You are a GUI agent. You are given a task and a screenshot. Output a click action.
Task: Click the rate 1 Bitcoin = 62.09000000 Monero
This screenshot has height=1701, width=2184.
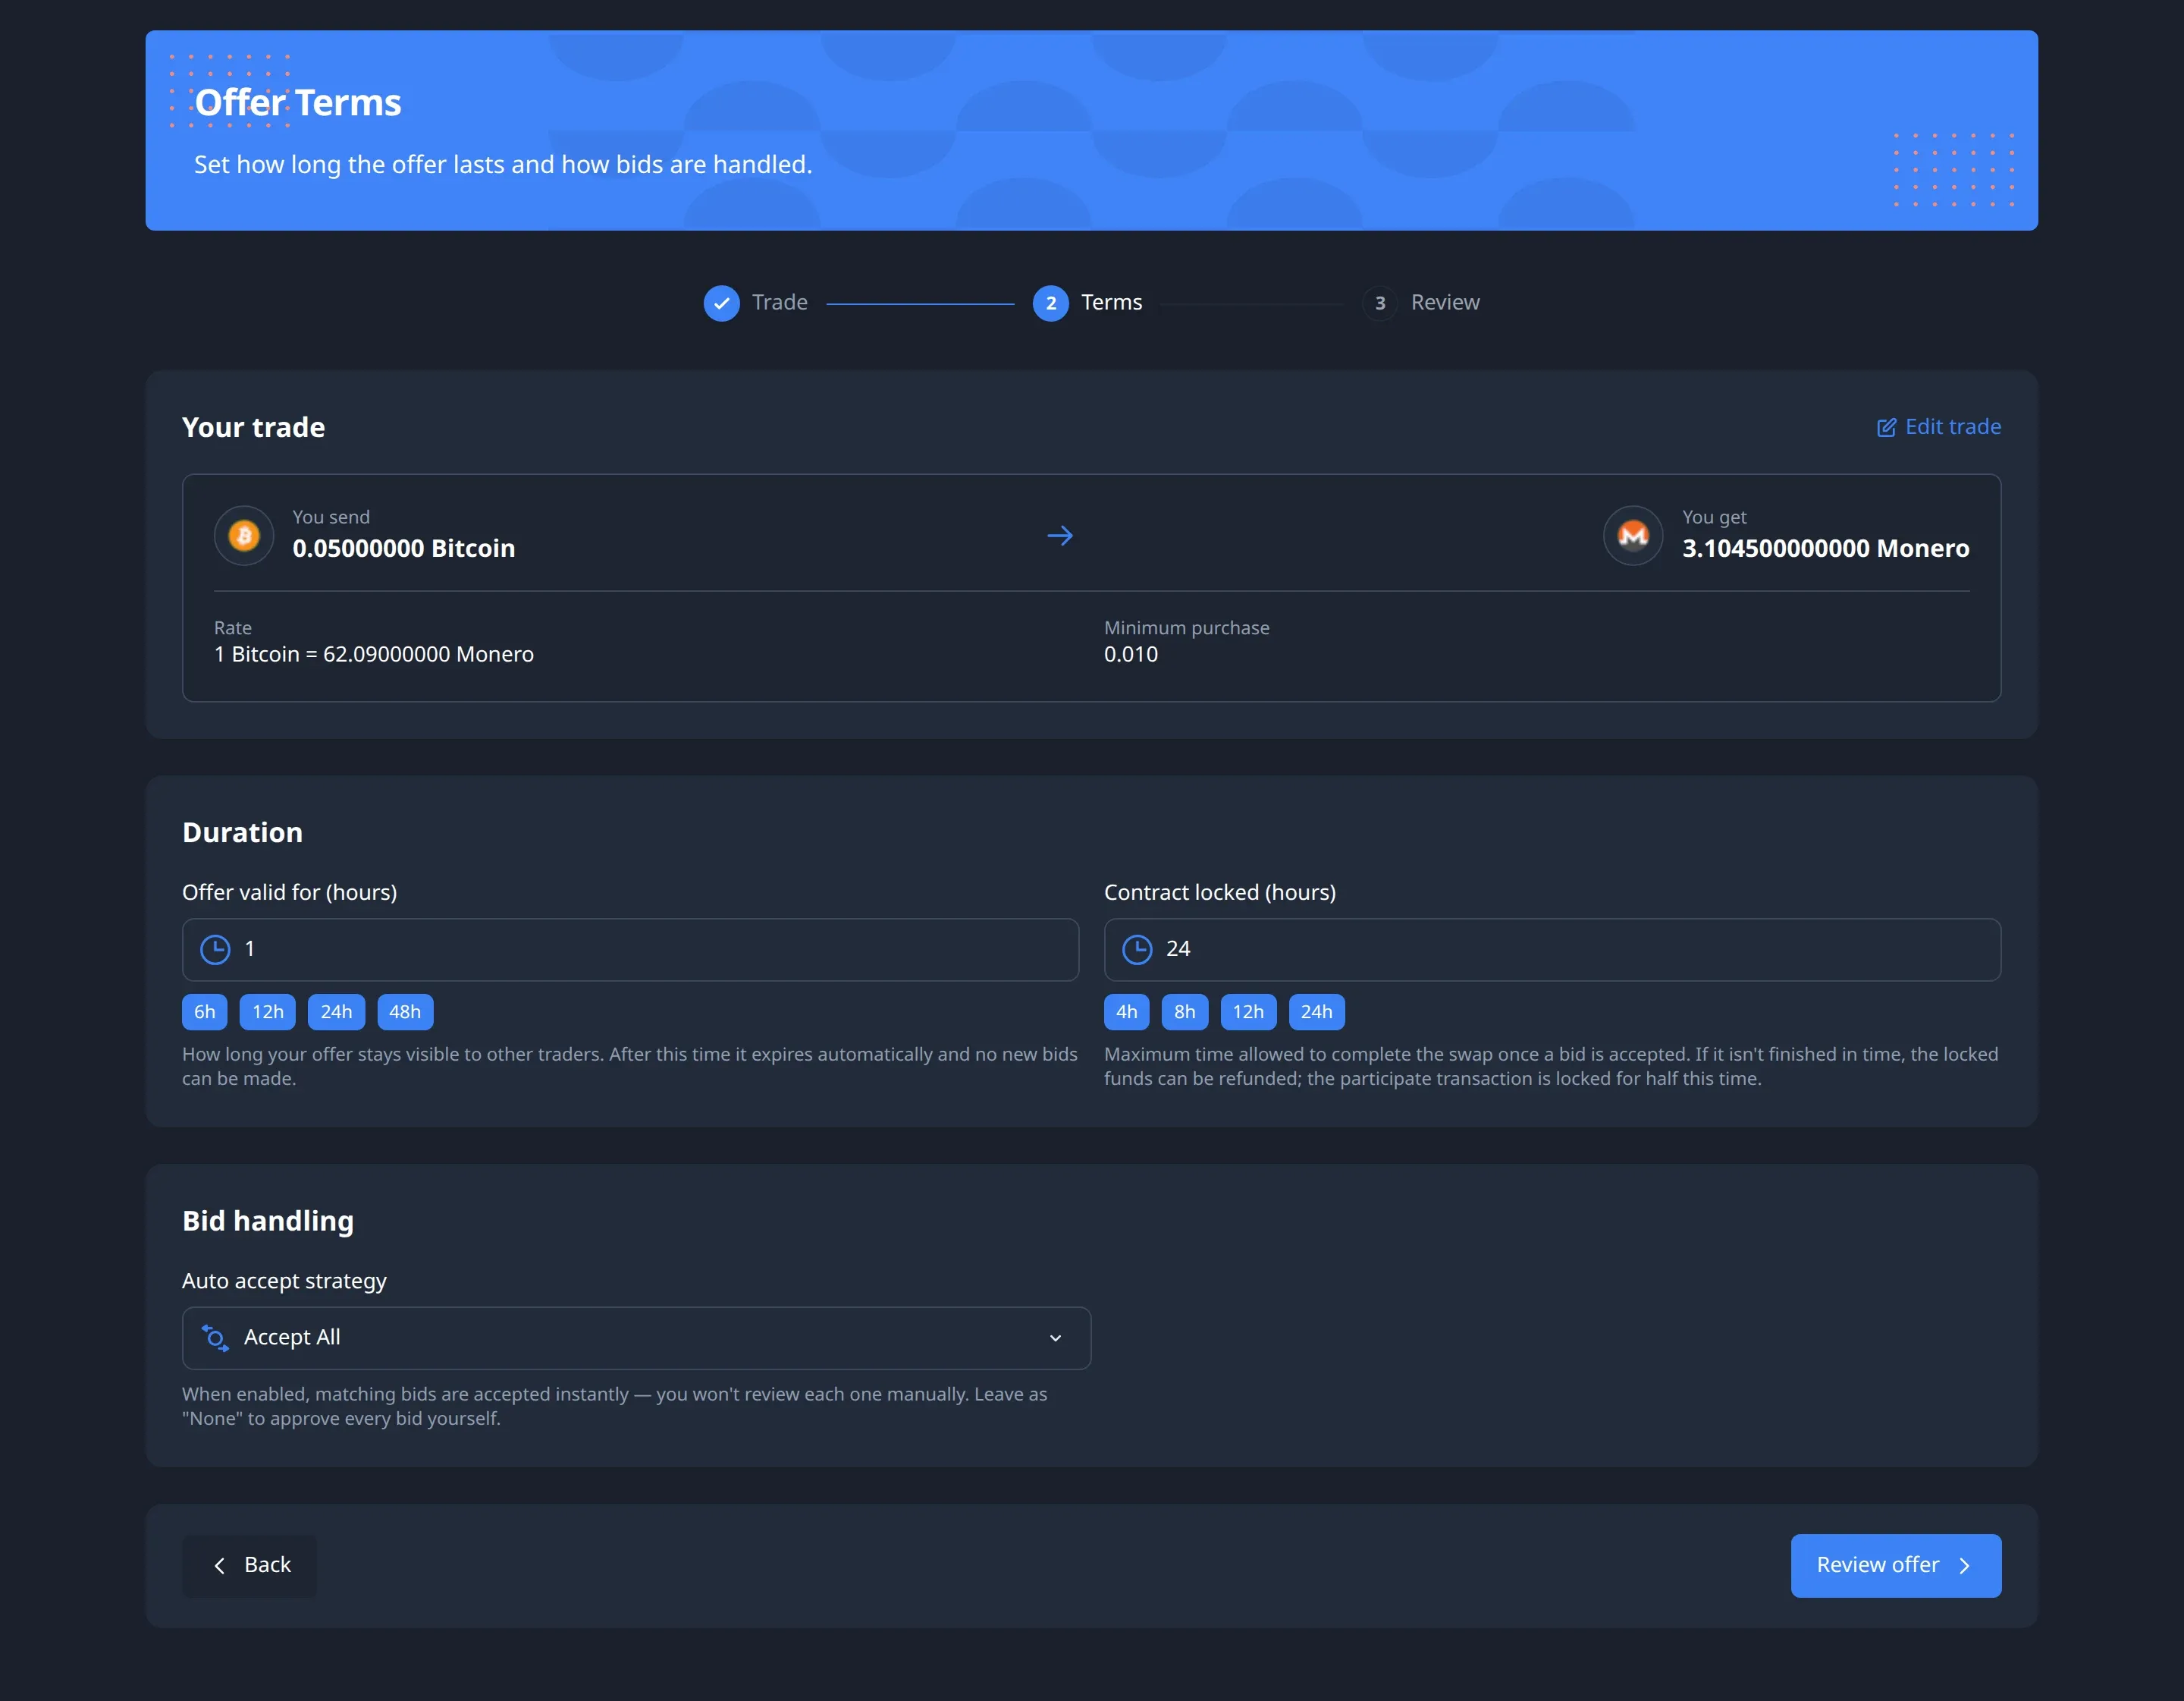pos(374,655)
